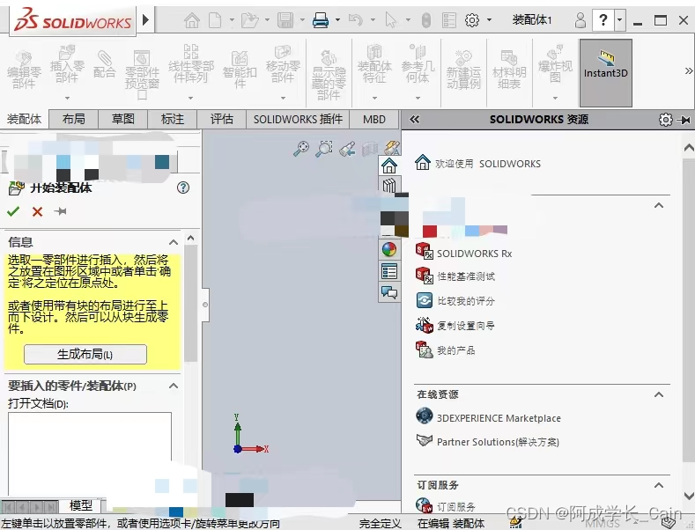695x530 pixels.
Task: Open Options gear in top toolbar
Action: (x=472, y=20)
